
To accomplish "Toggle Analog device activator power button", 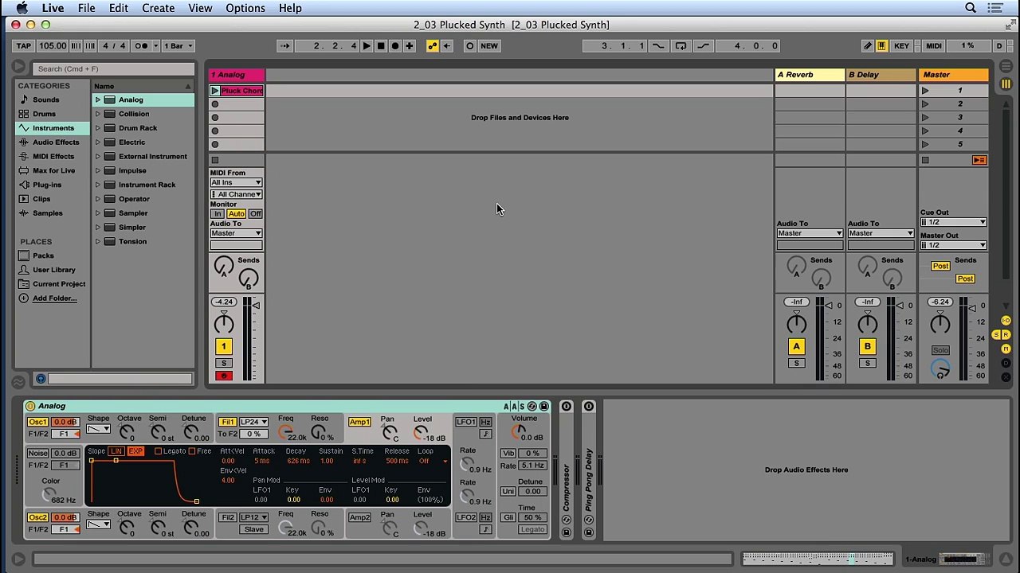I will pyautogui.click(x=30, y=406).
